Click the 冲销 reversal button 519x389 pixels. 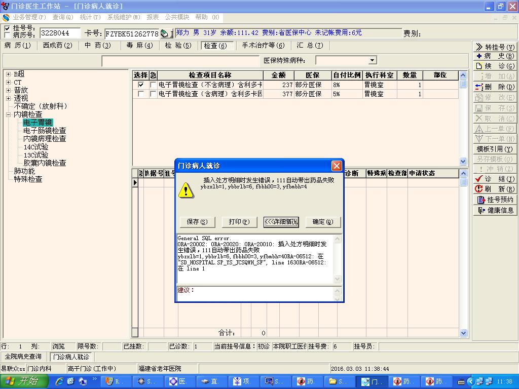pos(495,169)
